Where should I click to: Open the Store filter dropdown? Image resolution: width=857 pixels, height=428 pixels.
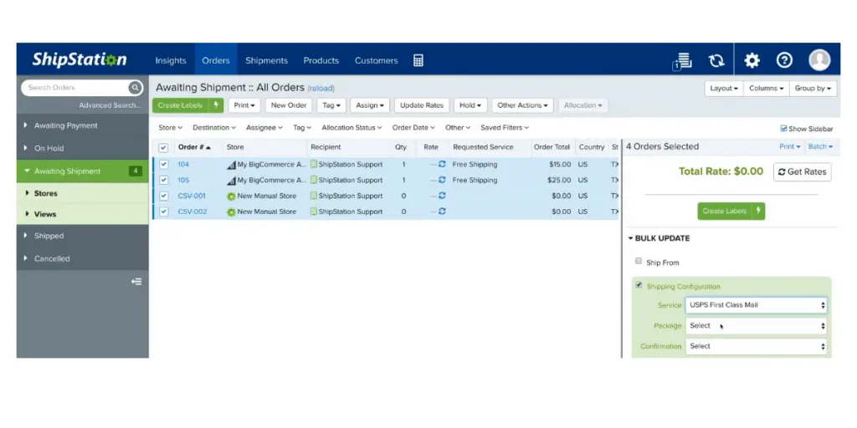coord(170,128)
